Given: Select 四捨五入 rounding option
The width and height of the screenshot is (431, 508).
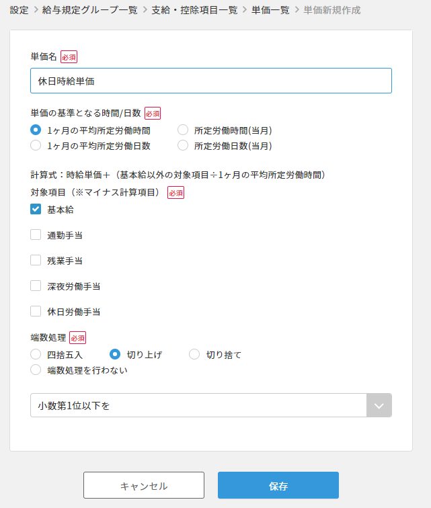Looking at the screenshot, I should click(x=36, y=354).
